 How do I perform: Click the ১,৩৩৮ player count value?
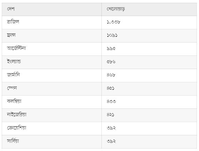coord(114,22)
